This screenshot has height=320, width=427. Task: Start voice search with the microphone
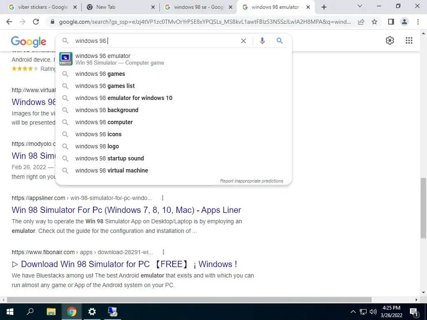click(262, 41)
